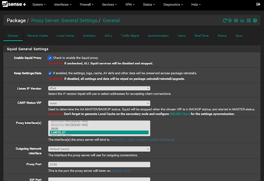The image size is (264, 181).
Task: Uncheck the Enable Squid Proxy checkbox
Action: click(x=50, y=58)
